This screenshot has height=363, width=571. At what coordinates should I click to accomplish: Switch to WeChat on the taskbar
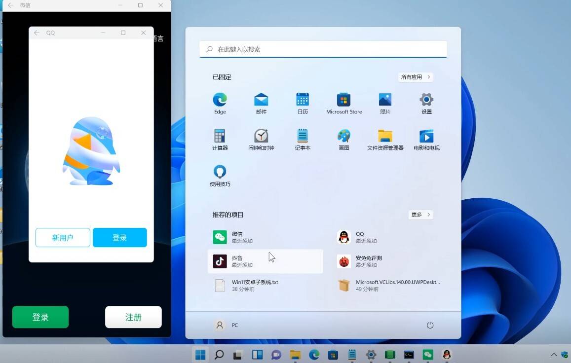point(427,354)
